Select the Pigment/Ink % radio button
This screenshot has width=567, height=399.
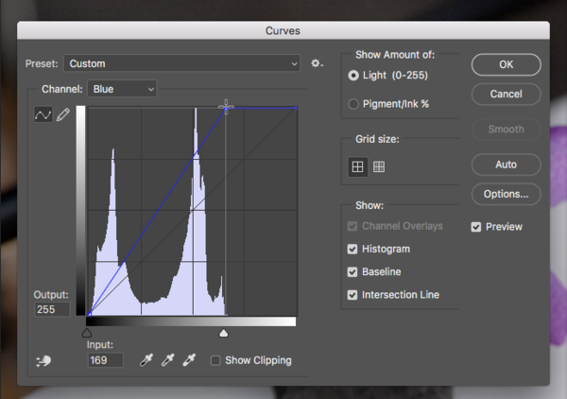(353, 104)
